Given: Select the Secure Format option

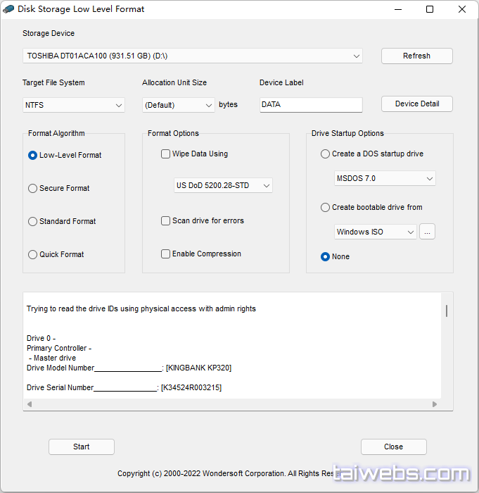Looking at the screenshot, I should pyautogui.click(x=33, y=188).
